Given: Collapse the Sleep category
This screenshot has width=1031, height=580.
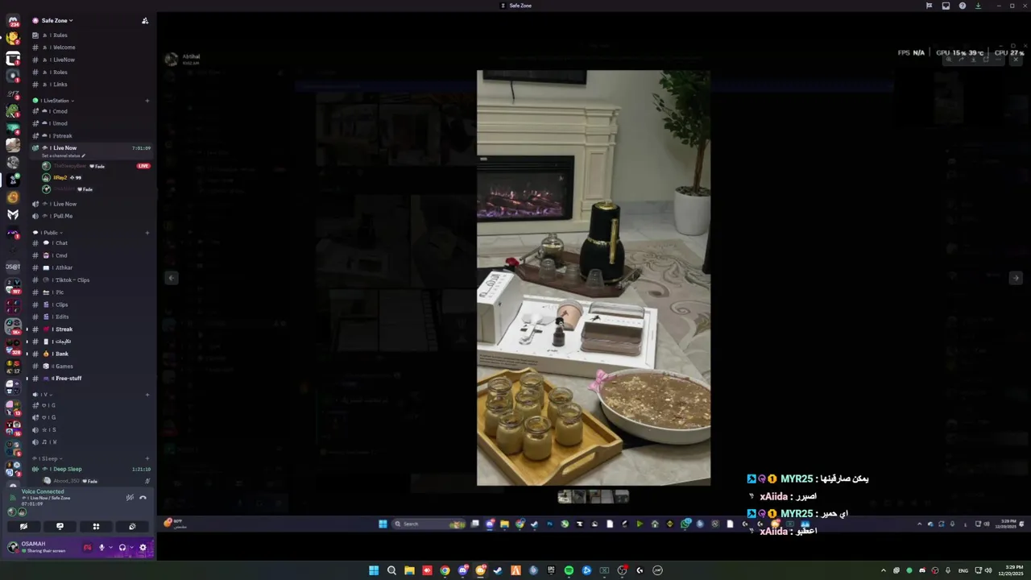Looking at the screenshot, I should [x=48, y=458].
